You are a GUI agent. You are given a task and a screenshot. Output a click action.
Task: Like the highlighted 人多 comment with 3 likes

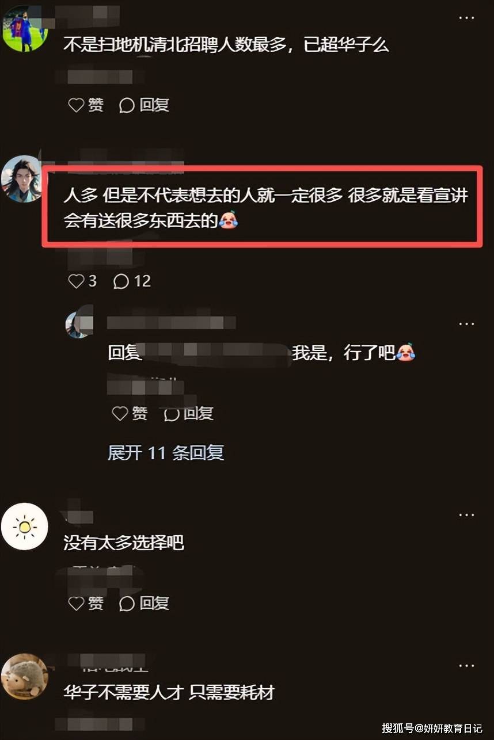tap(82, 281)
